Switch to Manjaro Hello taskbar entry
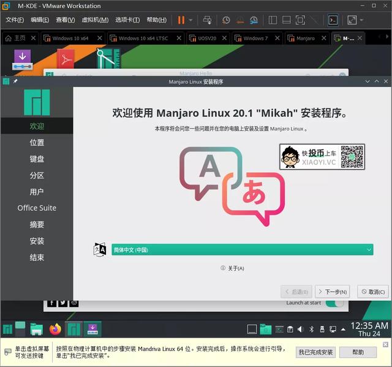Image resolution: width=392 pixels, height=367 pixels. (x=74, y=329)
